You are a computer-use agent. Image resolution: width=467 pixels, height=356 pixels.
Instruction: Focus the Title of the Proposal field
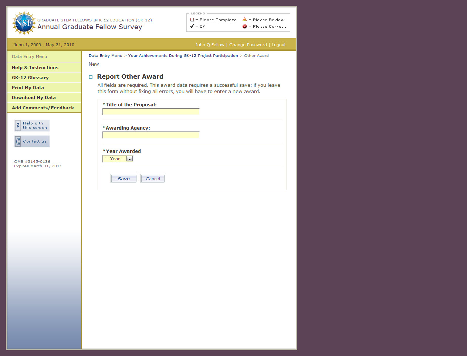click(151, 112)
